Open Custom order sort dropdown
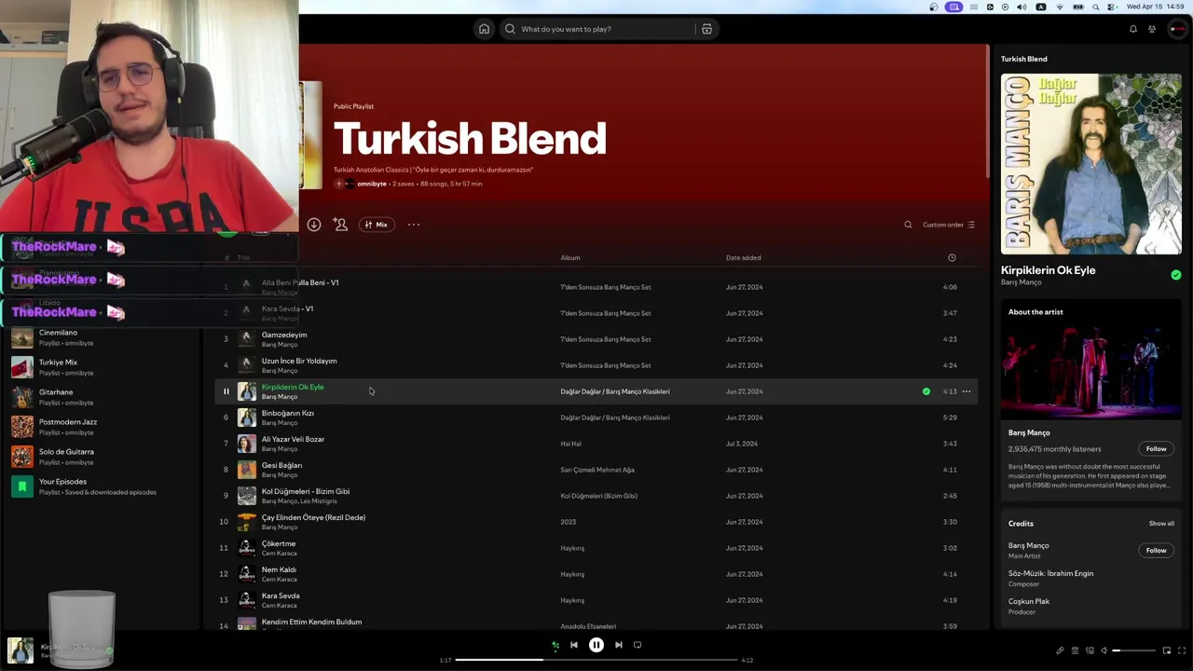 (x=949, y=225)
